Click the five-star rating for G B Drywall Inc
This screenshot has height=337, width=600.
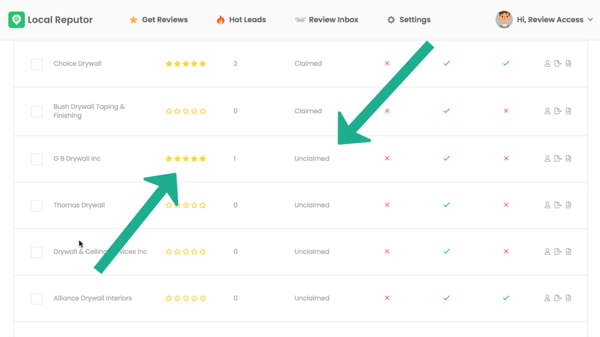186,159
